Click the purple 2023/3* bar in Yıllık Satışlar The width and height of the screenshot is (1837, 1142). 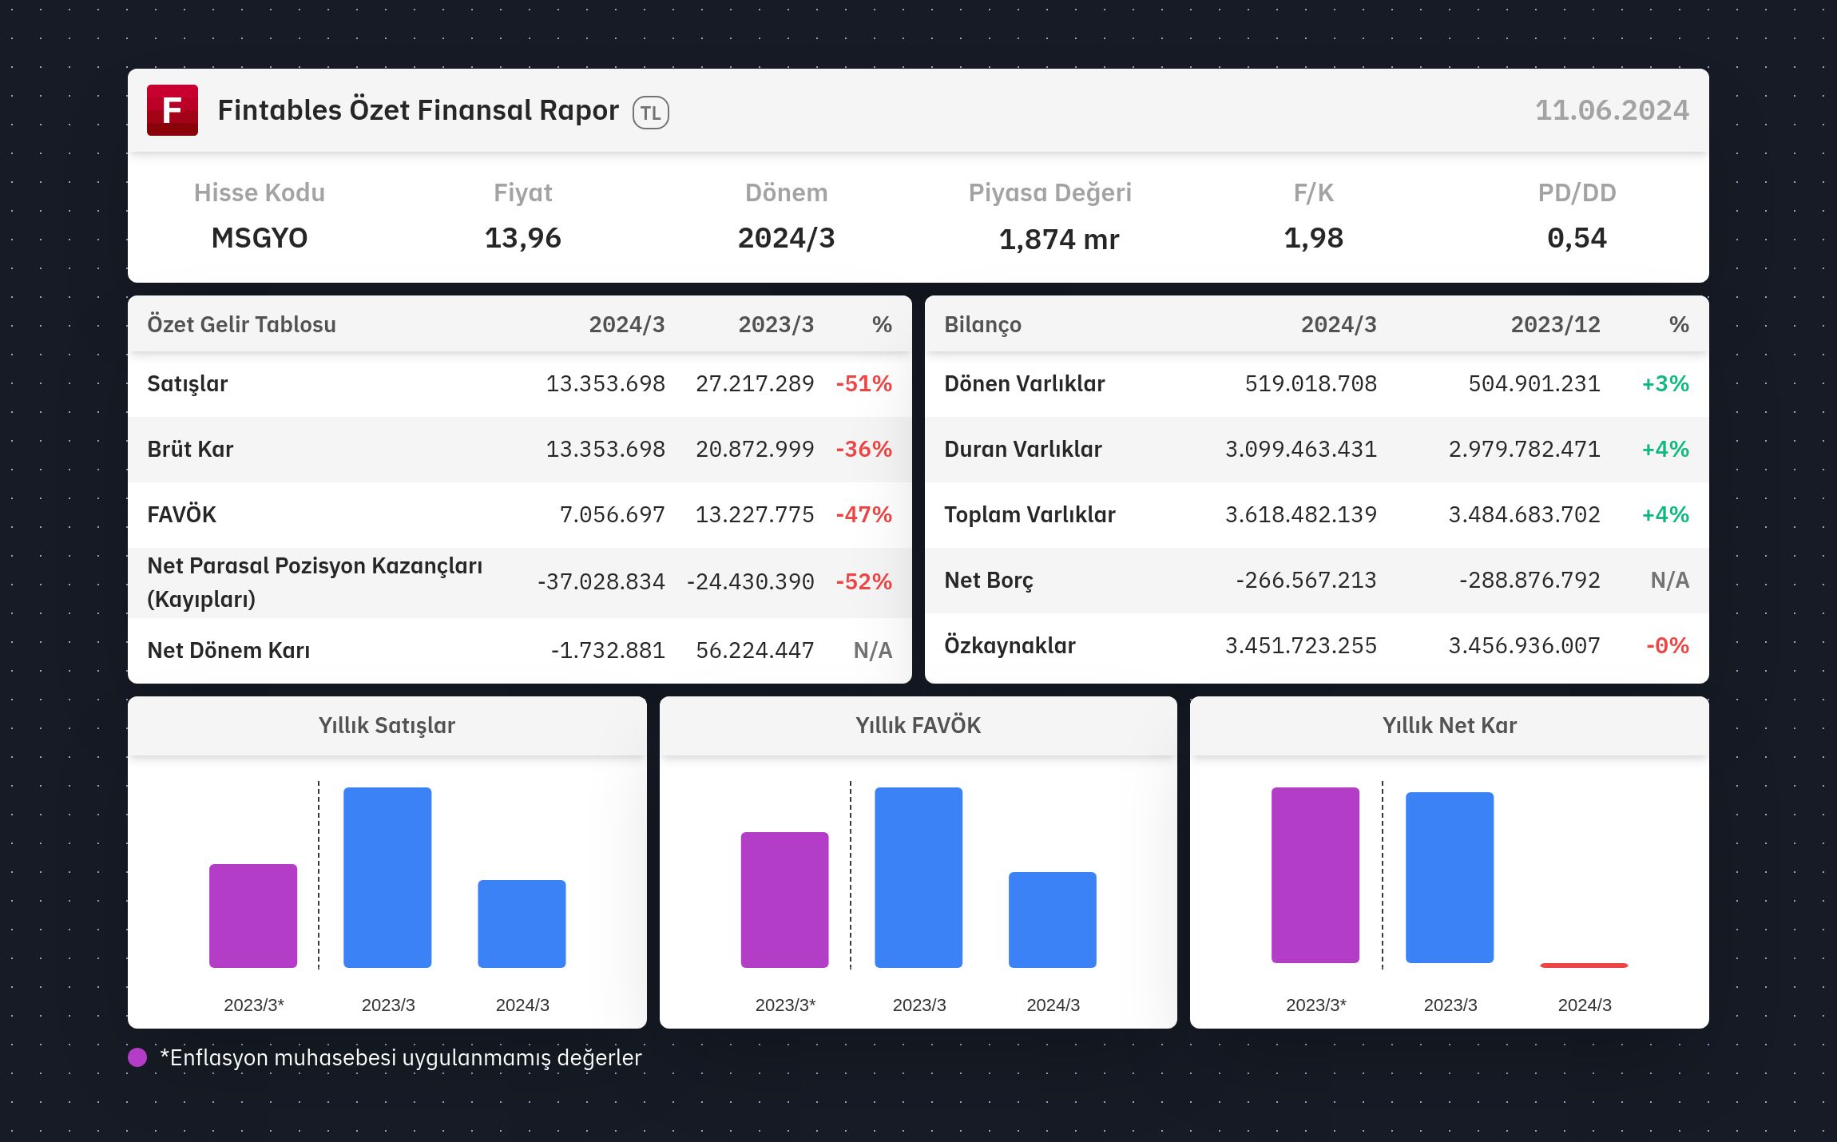tap(253, 916)
